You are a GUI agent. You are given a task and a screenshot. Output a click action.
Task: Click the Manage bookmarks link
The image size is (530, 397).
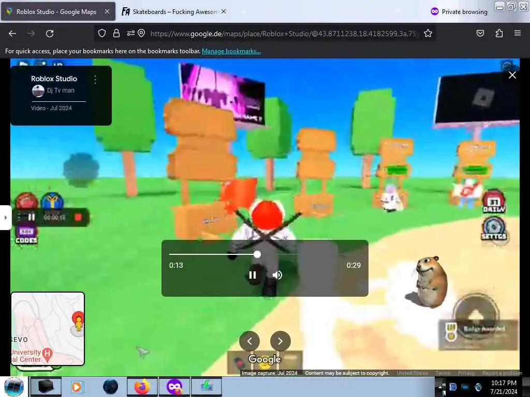[231, 51]
